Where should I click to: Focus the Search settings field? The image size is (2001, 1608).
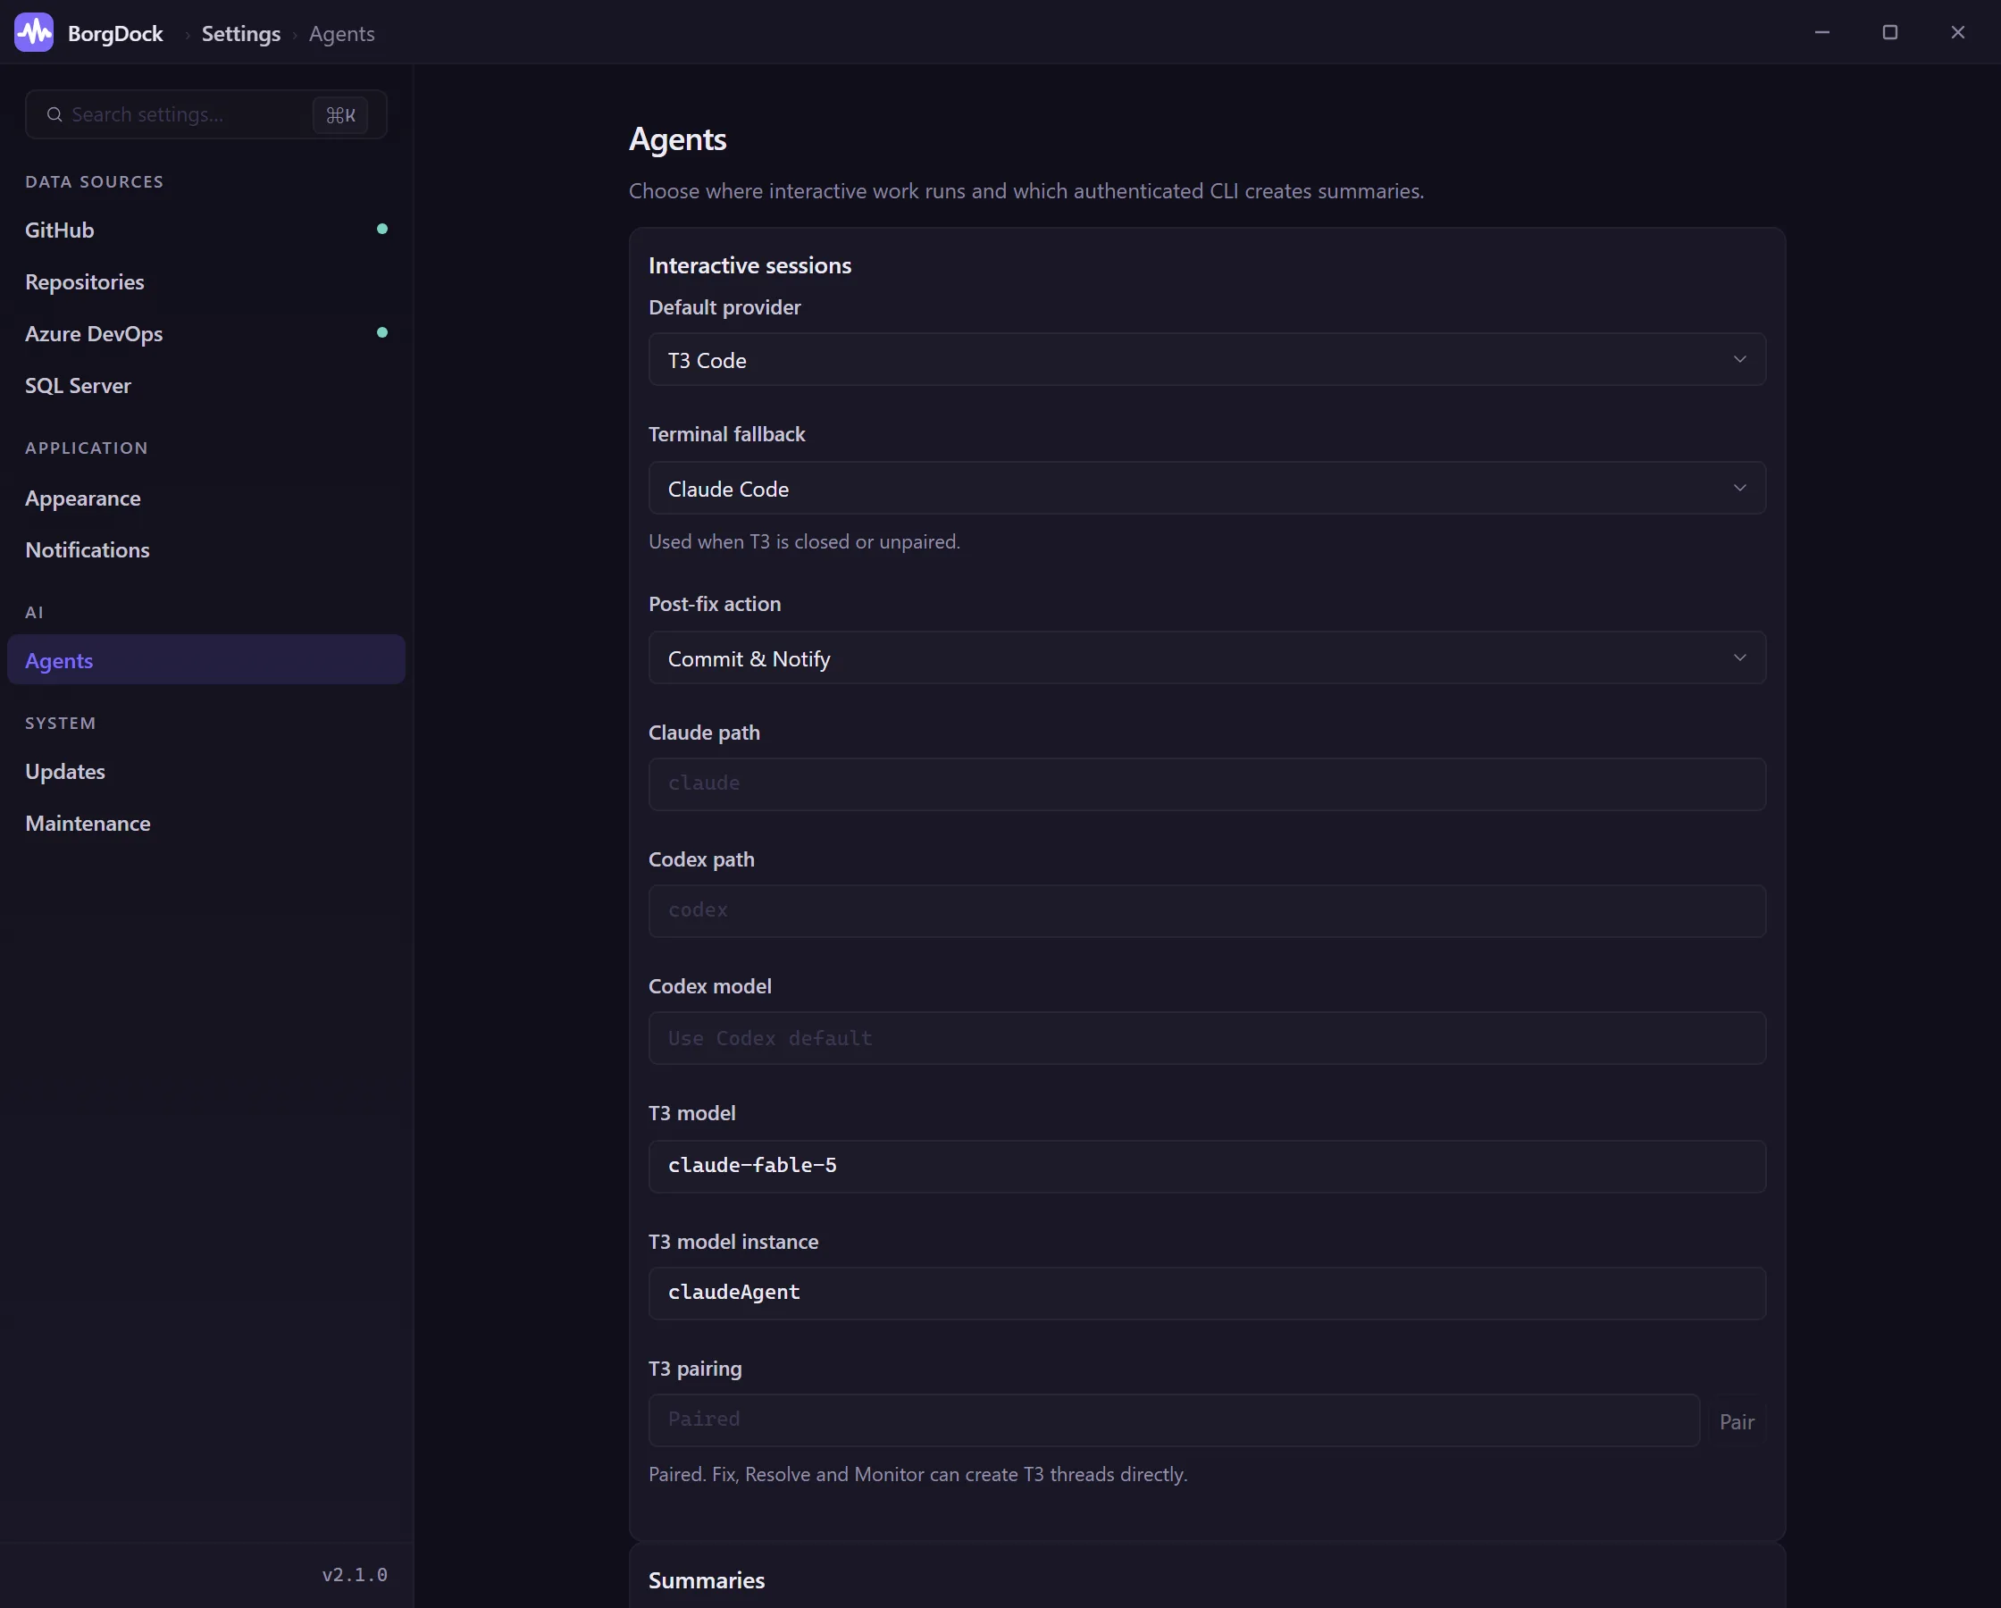pyautogui.click(x=206, y=114)
